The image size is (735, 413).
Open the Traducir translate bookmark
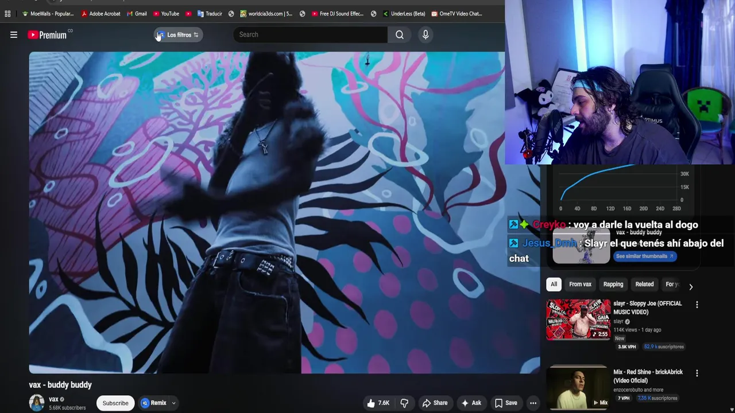point(209,14)
